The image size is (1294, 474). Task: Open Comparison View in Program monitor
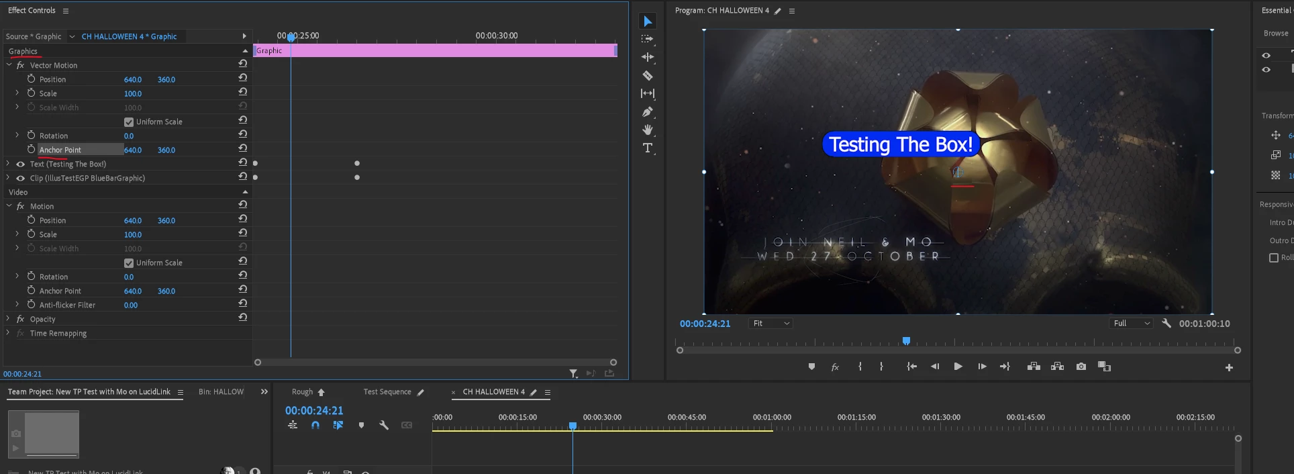click(x=1104, y=367)
